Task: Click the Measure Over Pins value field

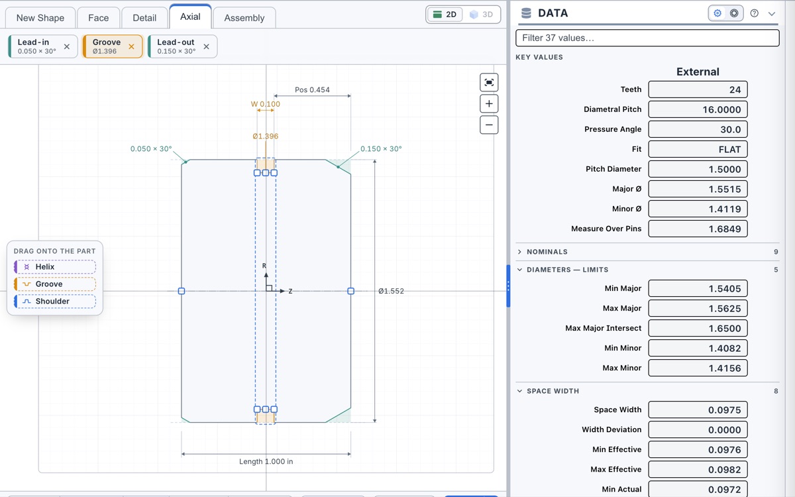Action: point(698,229)
